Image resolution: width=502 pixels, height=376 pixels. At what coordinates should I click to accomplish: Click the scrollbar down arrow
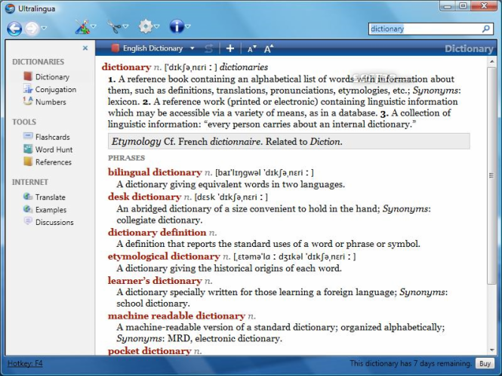click(x=491, y=350)
